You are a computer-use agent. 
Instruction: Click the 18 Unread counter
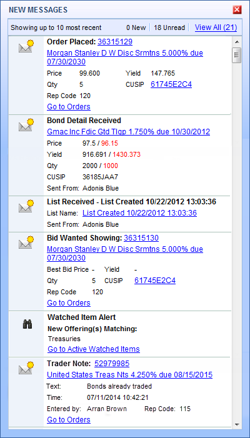click(x=169, y=27)
